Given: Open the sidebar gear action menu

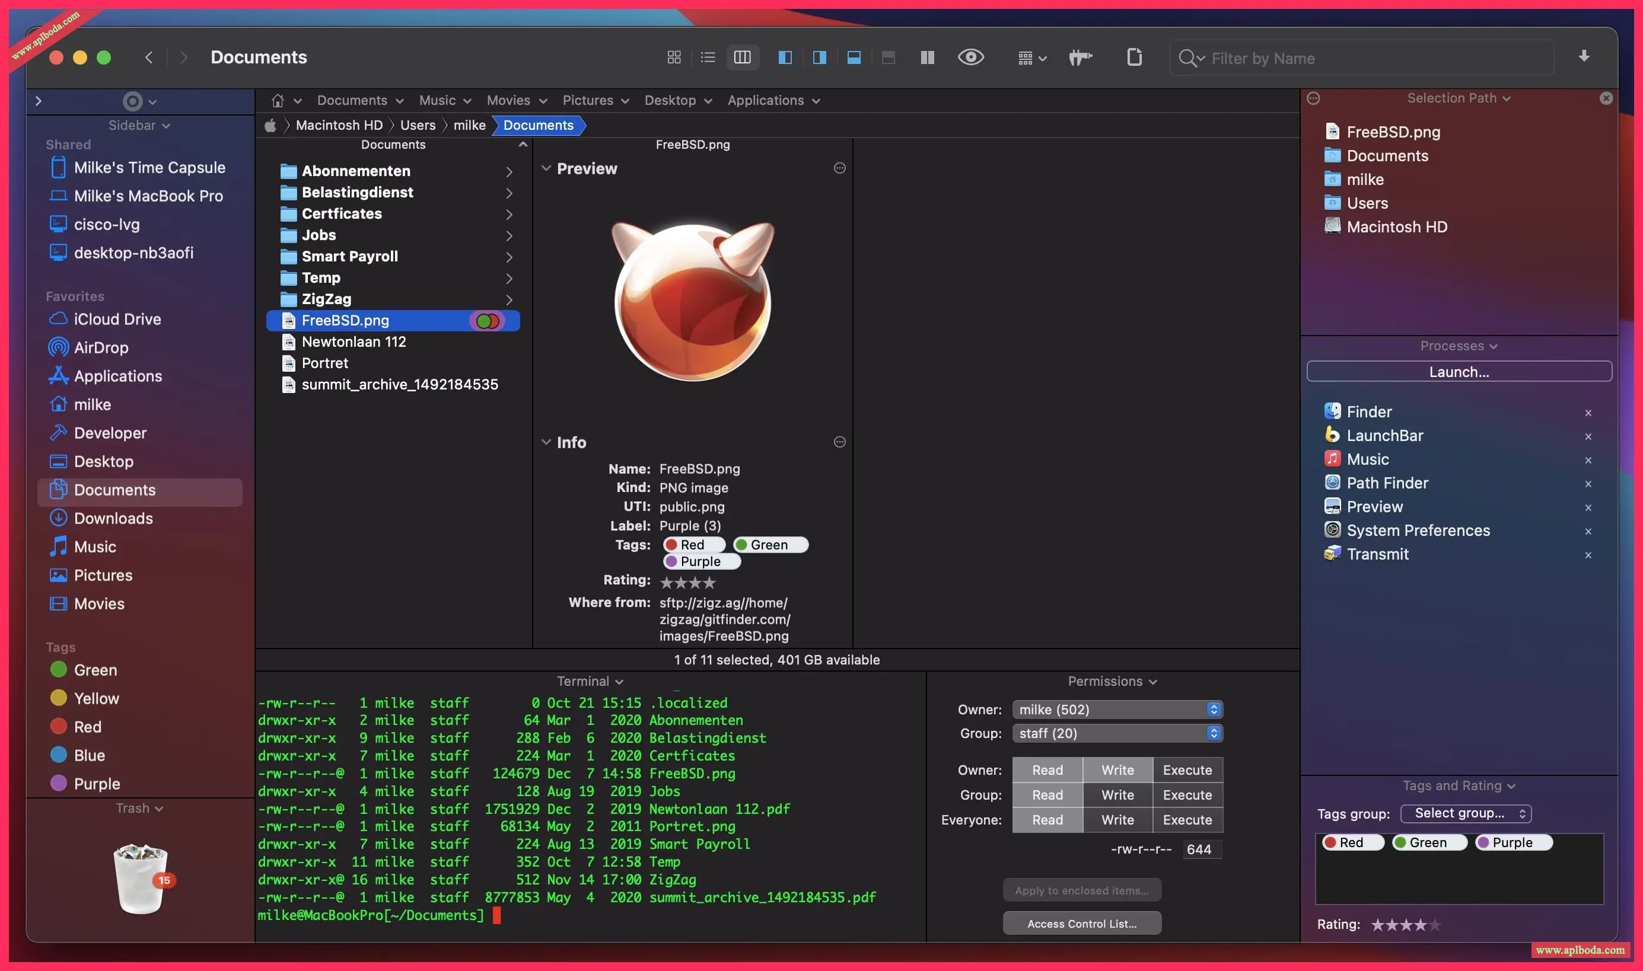Looking at the screenshot, I should click(139, 101).
